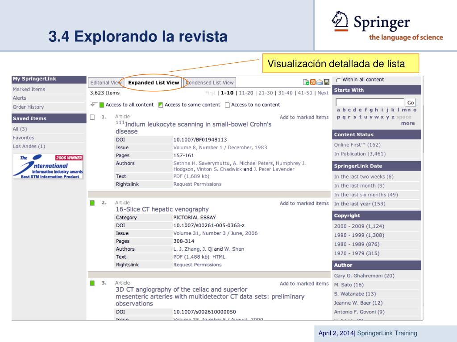The width and height of the screenshot is (457, 342).
Task: Open 3D CT angiography article title
Action: pos(210,296)
